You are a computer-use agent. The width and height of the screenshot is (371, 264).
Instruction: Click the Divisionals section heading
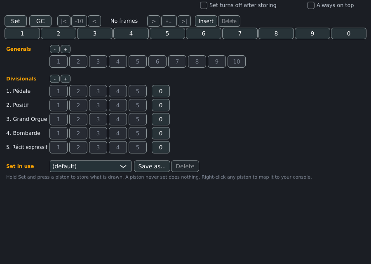click(21, 79)
